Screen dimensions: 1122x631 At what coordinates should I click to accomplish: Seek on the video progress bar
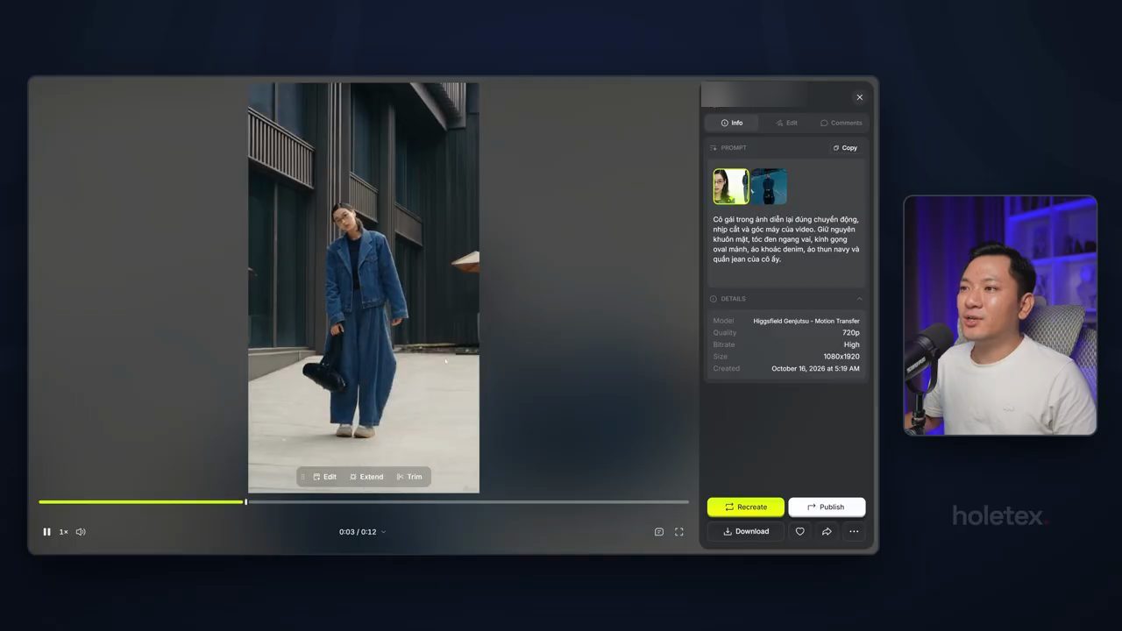tap(364, 502)
